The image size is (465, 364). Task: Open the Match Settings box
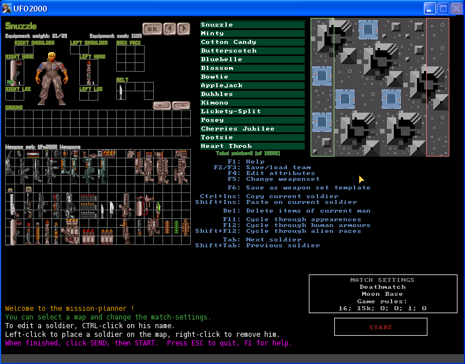[x=383, y=294]
